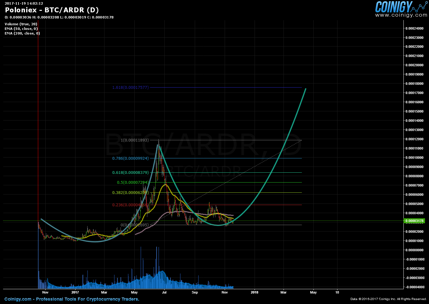Open the www.coinigy.com link under the logo

(401, 15)
